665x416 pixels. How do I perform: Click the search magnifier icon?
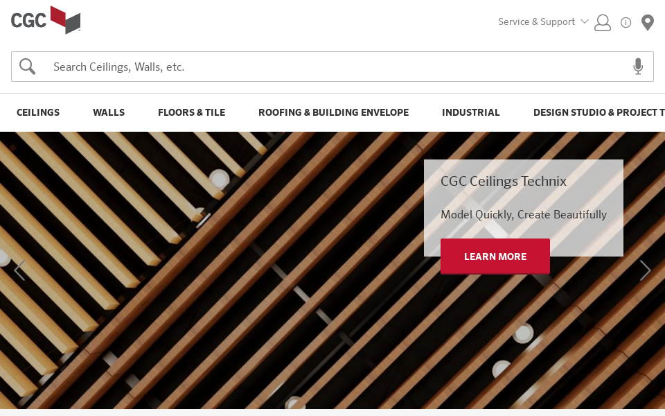pos(27,67)
